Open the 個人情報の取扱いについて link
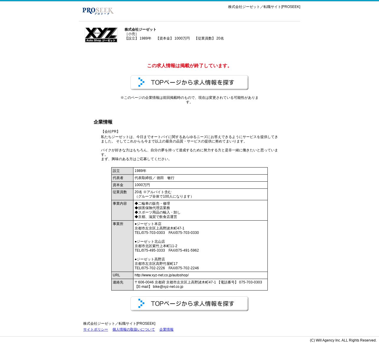Viewport: 379px width, 343px height. 134,329
